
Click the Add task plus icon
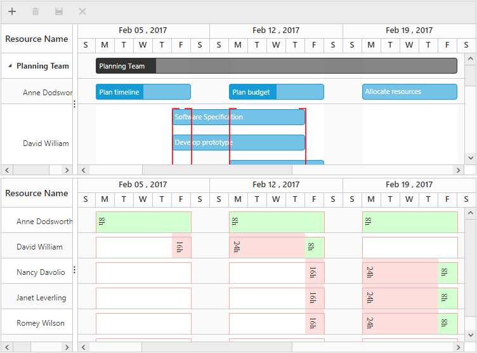[x=12, y=11]
